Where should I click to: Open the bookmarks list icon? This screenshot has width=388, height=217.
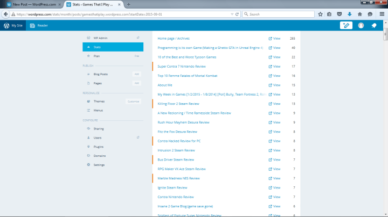[x=329, y=15]
